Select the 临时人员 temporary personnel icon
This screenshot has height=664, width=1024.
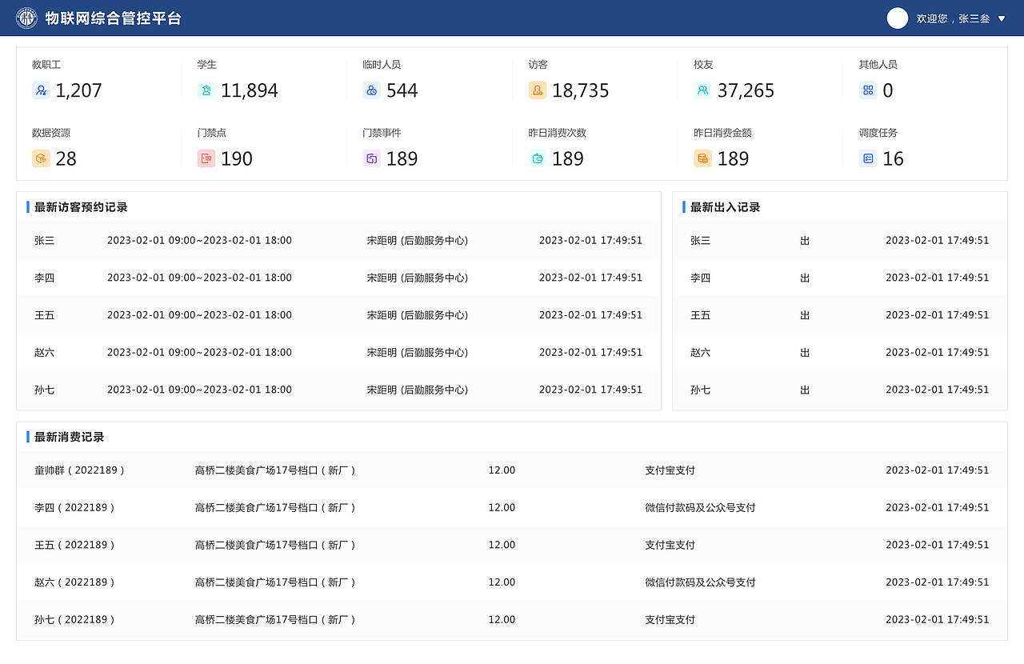[x=371, y=90]
